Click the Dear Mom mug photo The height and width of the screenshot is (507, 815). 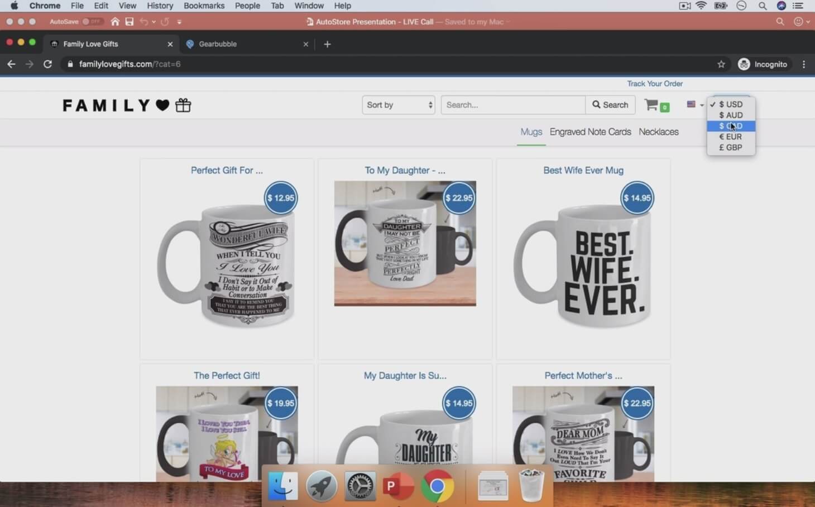point(583,434)
